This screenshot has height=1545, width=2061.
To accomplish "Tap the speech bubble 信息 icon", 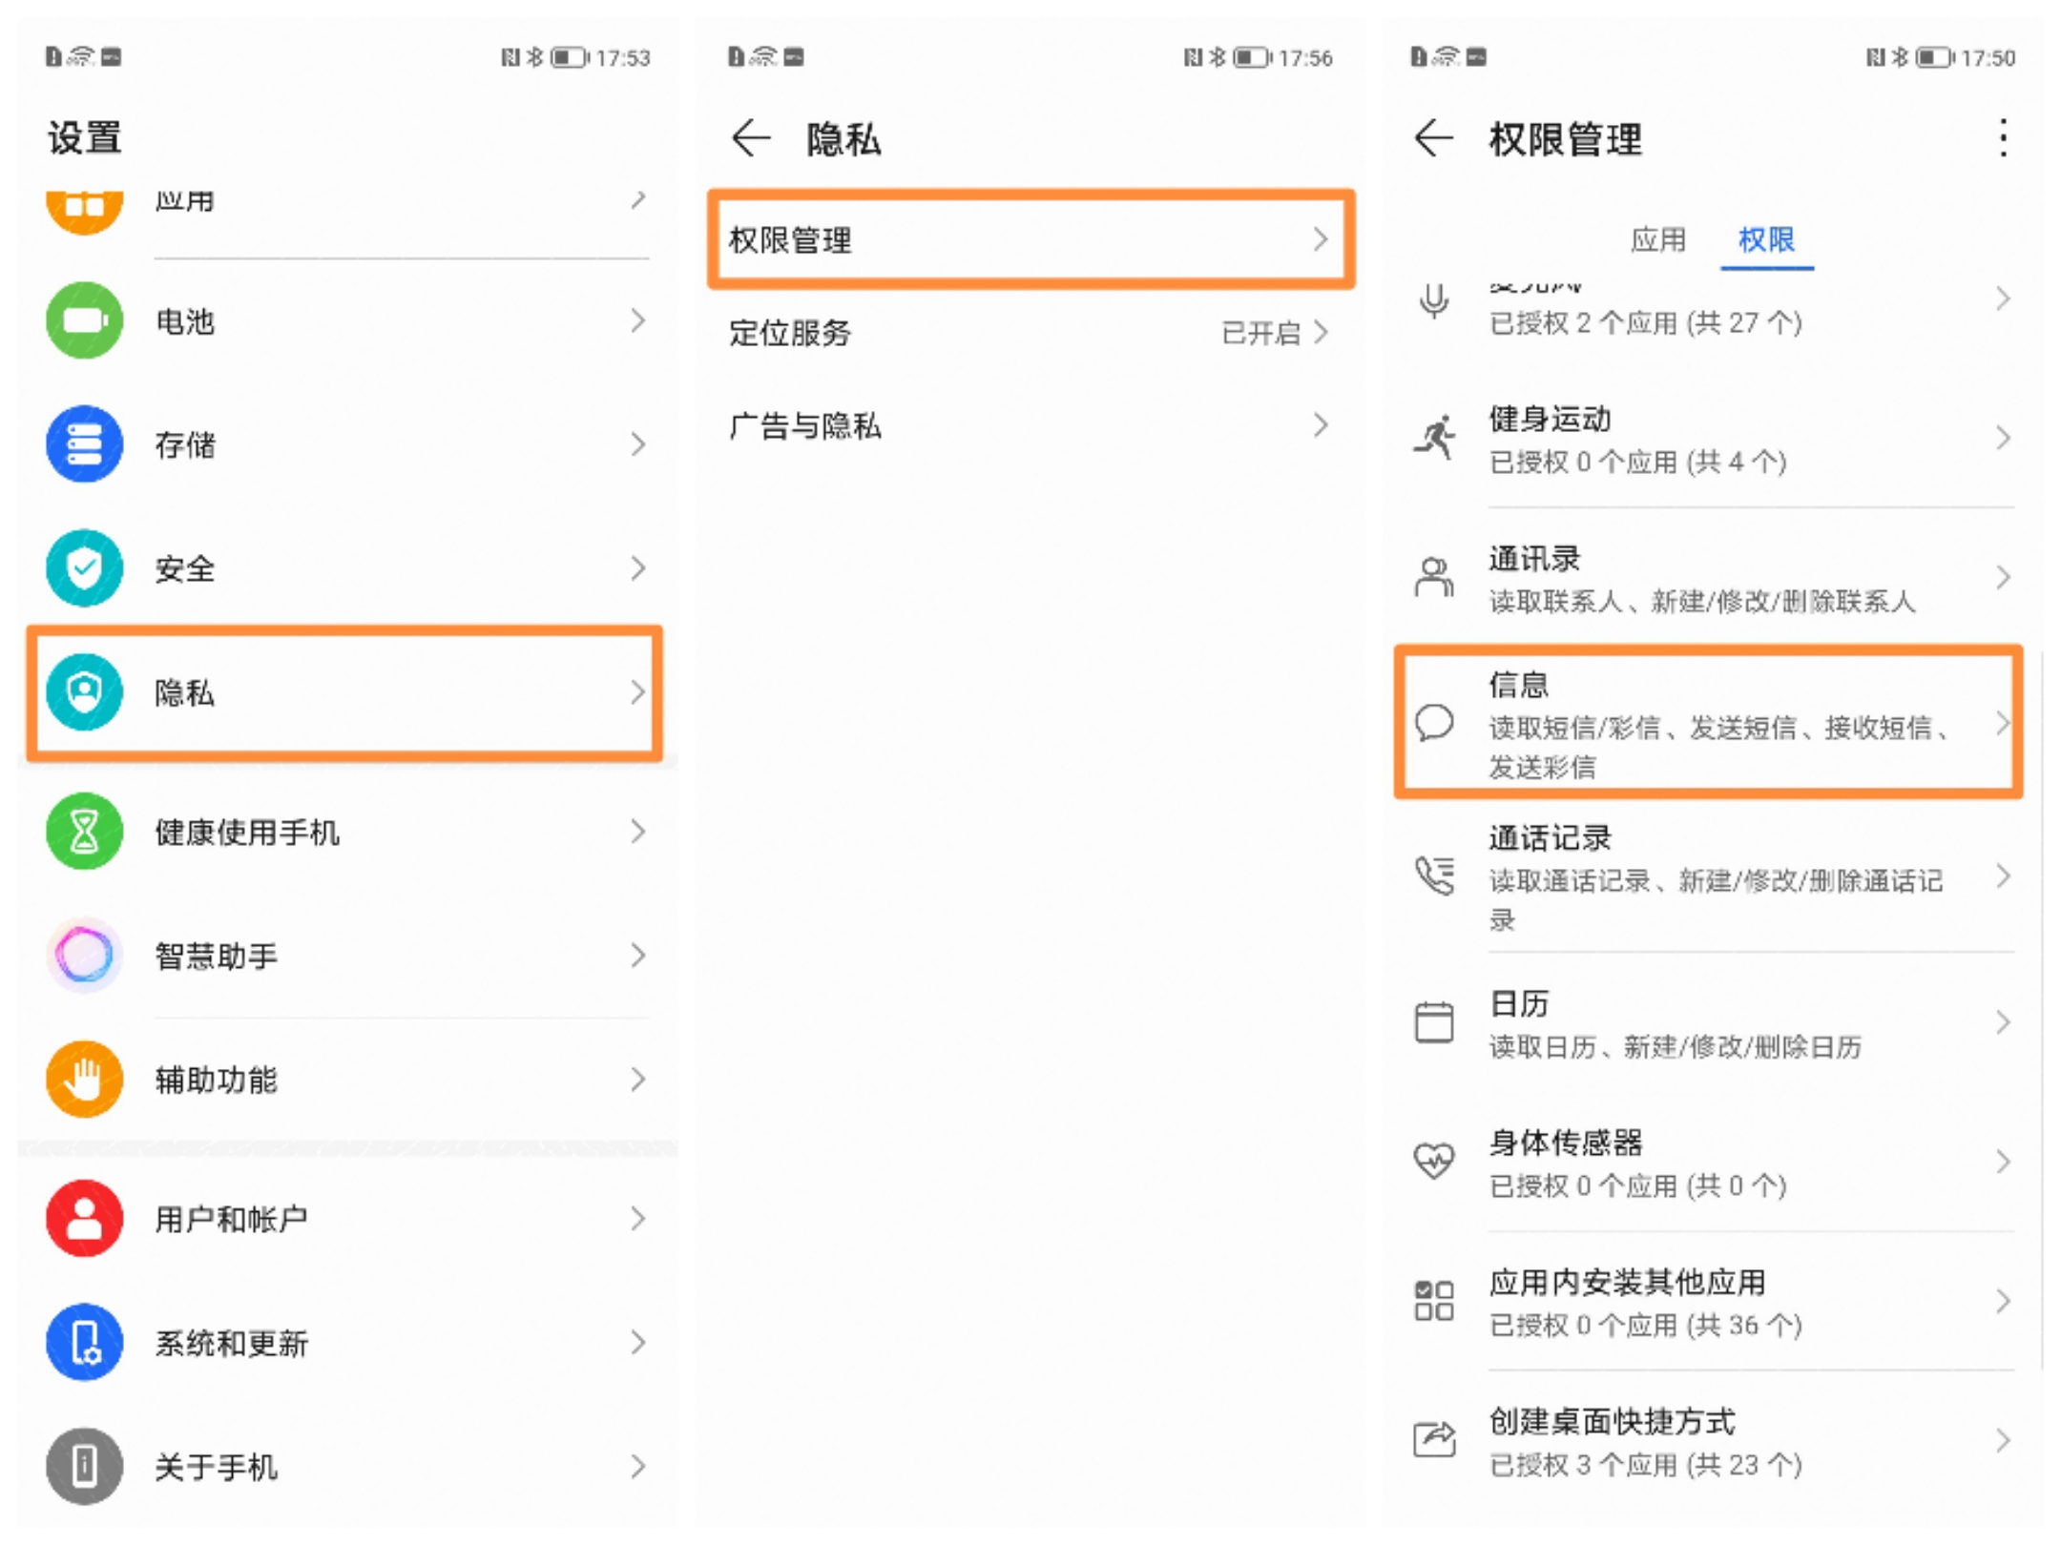I will [x=1433, y=723].
